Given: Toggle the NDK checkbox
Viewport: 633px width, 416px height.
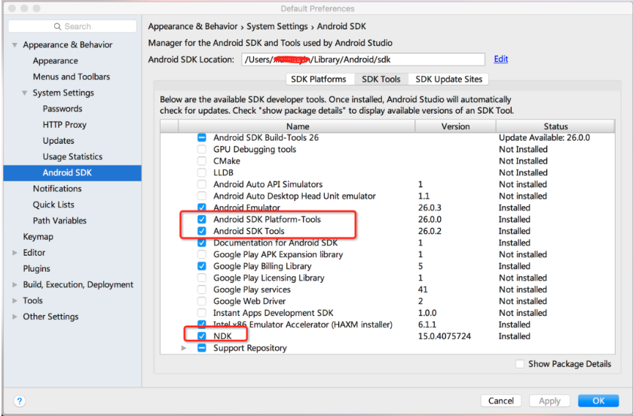Looking at the screenshot, I should (201, 336).
